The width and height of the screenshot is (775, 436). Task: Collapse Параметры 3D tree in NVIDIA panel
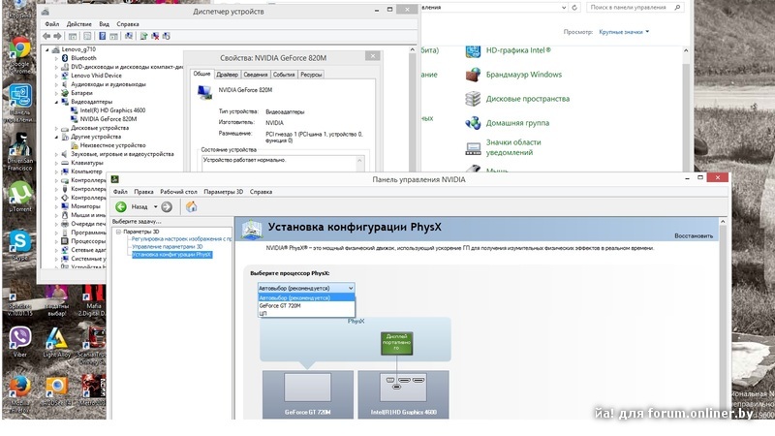click(118, 232)
